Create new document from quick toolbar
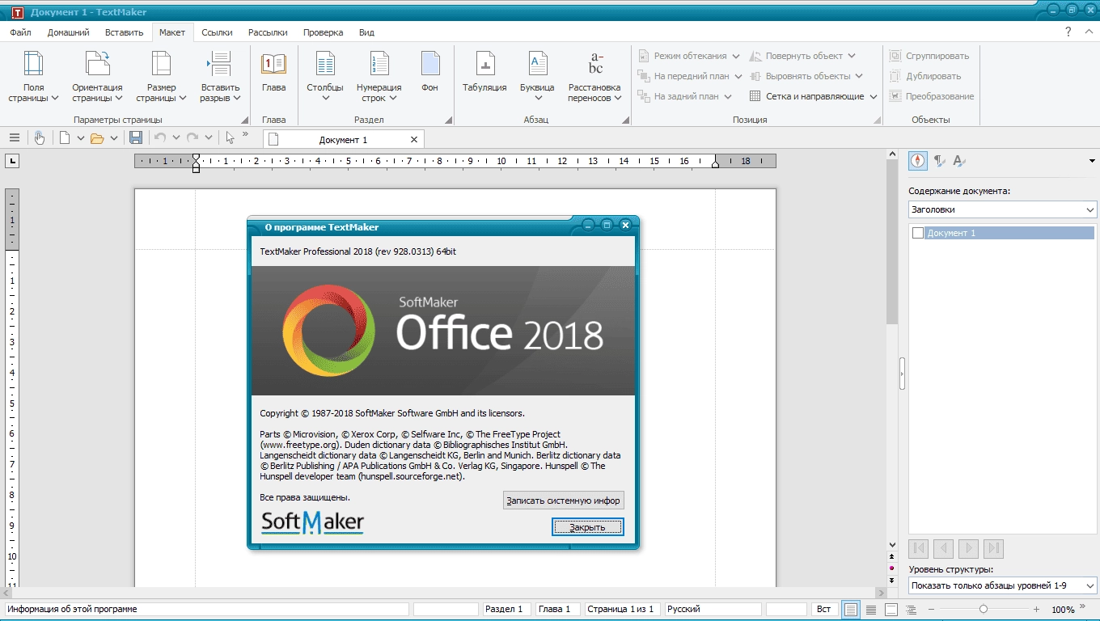The width and height of the screenshot is (1100, 621). (65, 138)
